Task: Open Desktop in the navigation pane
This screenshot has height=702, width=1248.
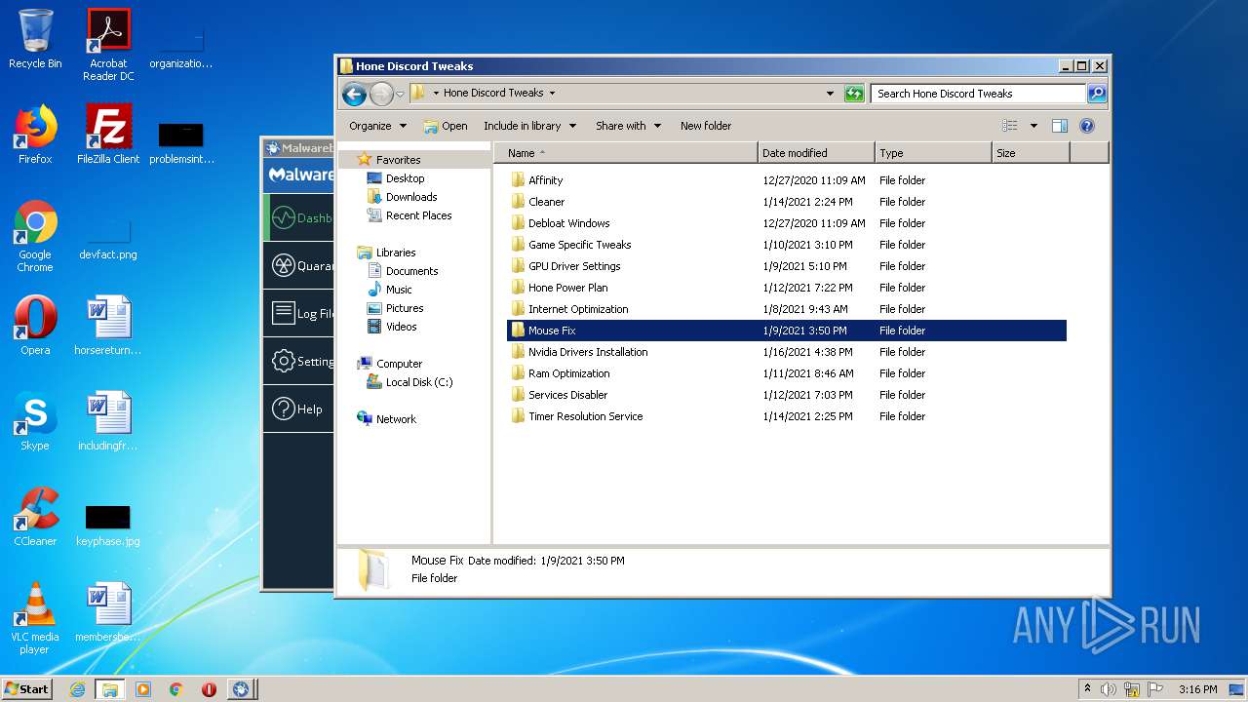Action: point(405,178)
